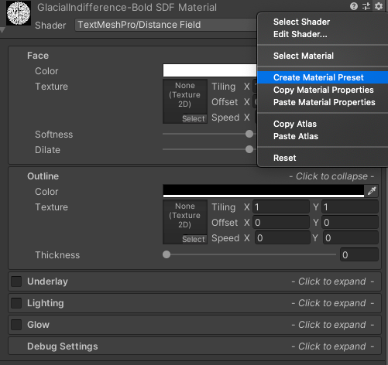Collapse the material foldout triangle
Screen dimensions: 388x365
click(x=2, y=30)
